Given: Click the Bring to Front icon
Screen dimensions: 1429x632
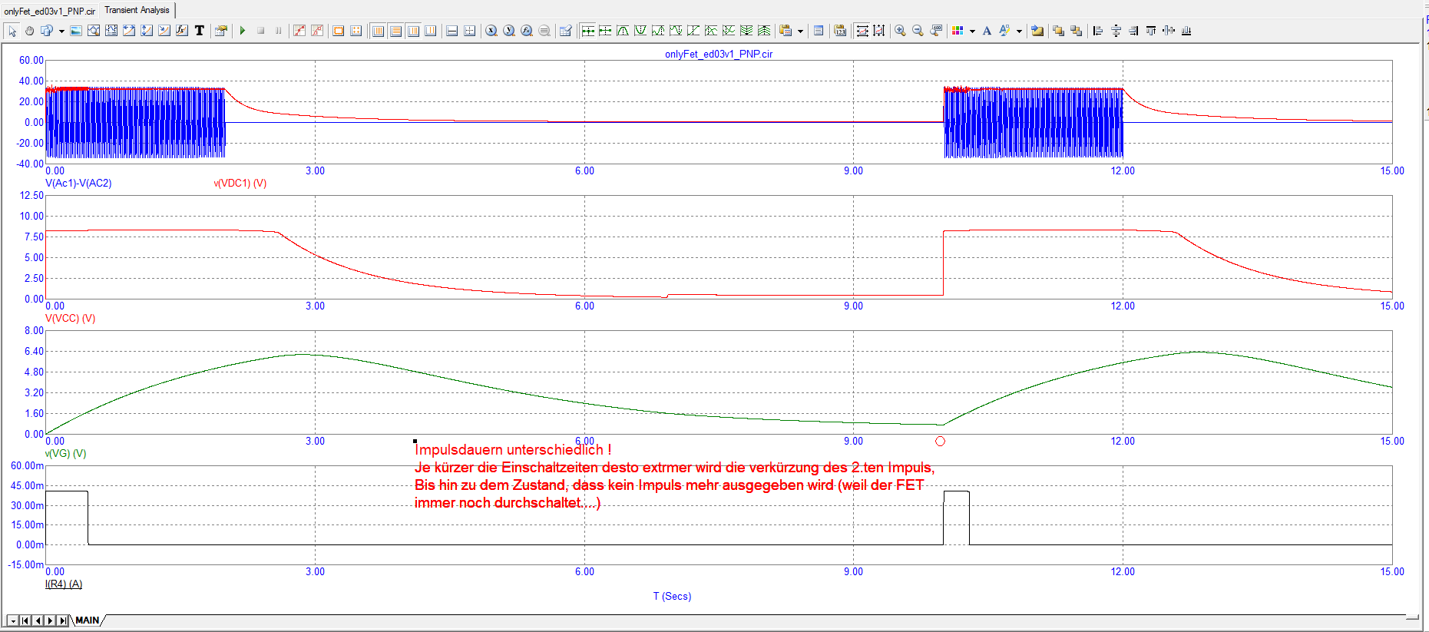Looking at the screenshot, I should point(1059,31).
